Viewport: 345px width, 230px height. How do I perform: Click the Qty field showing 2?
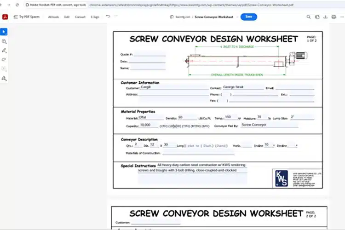(138, 145)
